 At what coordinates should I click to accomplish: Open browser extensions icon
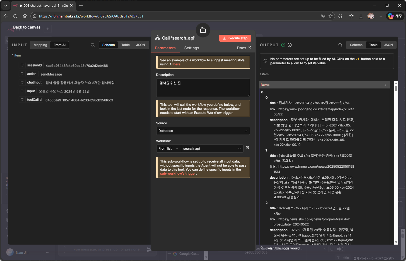pos(341,16)
